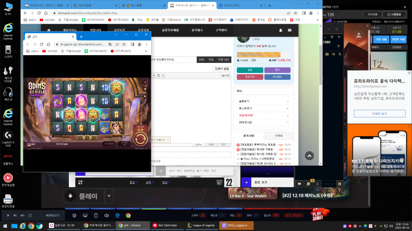Viewport: 412px width, 231px height.
Task: Click the search icon in the dark side panel
Action: 340,54
